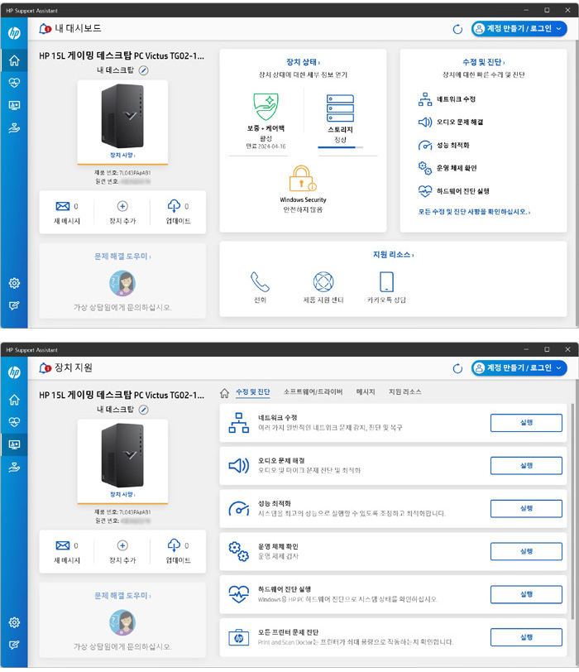Expand account dropdown in 내 대시보드 window
This screenshot has width=579, height=672.
click(559, 29)
